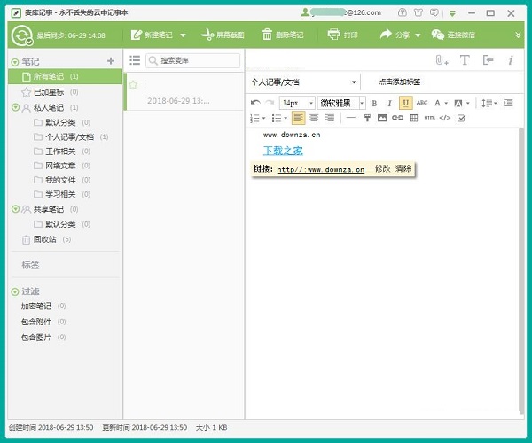Click the insert link chain icon

397,118
